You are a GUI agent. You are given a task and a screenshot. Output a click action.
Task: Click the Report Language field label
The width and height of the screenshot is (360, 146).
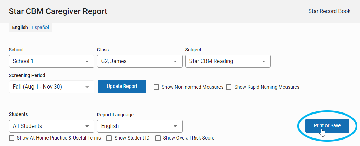115,115
